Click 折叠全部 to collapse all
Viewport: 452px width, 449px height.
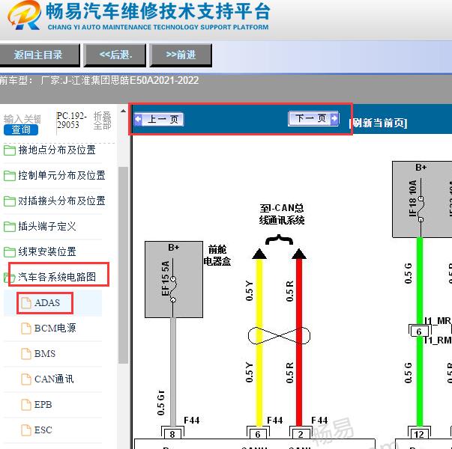click(102, 120)
